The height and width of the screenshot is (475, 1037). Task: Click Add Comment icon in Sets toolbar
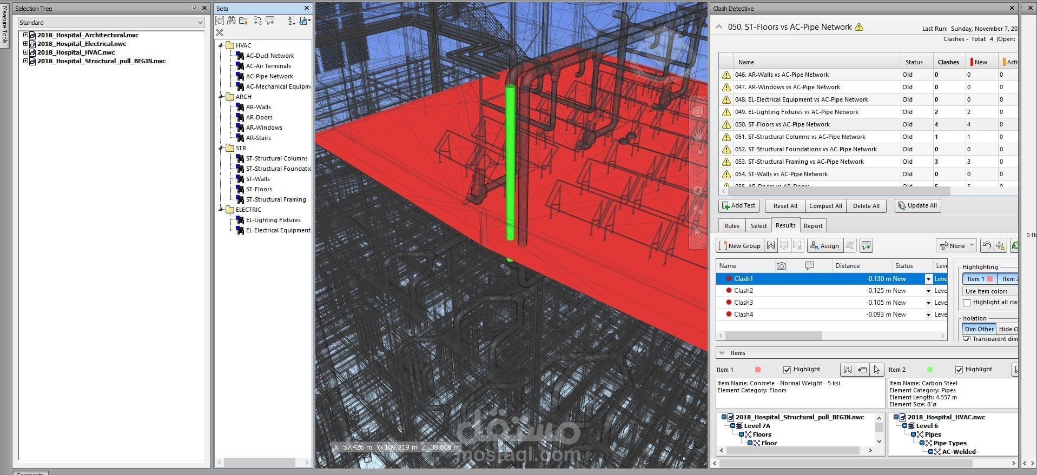270,21
